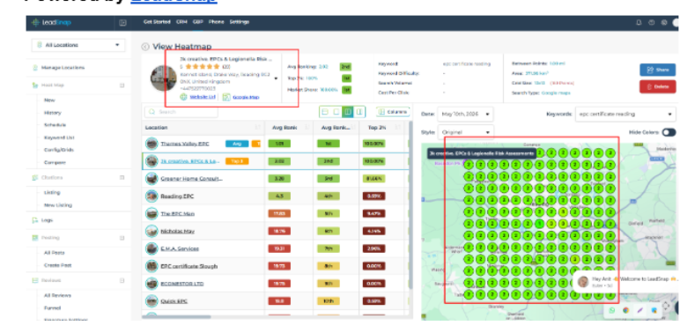The image size is (680, 326).
Task: Click the Manage Locations pin icon
Action: tap(35, 68)
